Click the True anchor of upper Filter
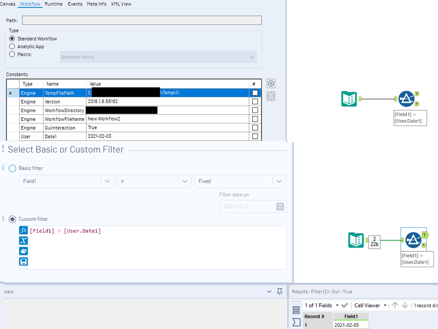This screenshot has height=329, width=438. [x=417, y=94]
